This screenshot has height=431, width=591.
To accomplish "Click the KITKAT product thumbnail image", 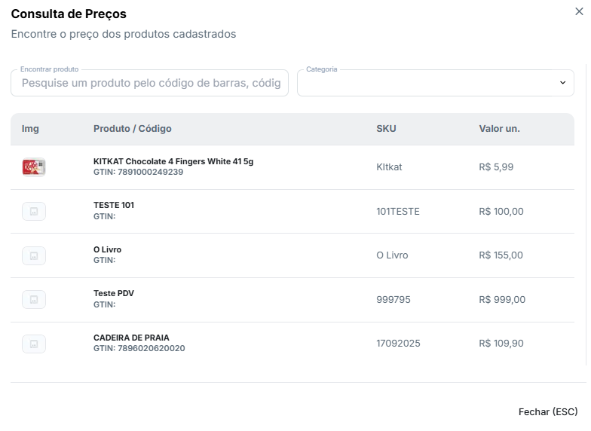I will (x=34, y=167).
